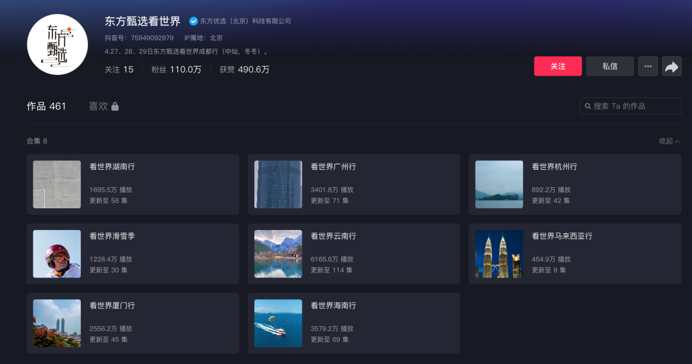Click 更新至 114 集 under 云南行
This screenshot has height=364, width=692.
tap(331, 270)
